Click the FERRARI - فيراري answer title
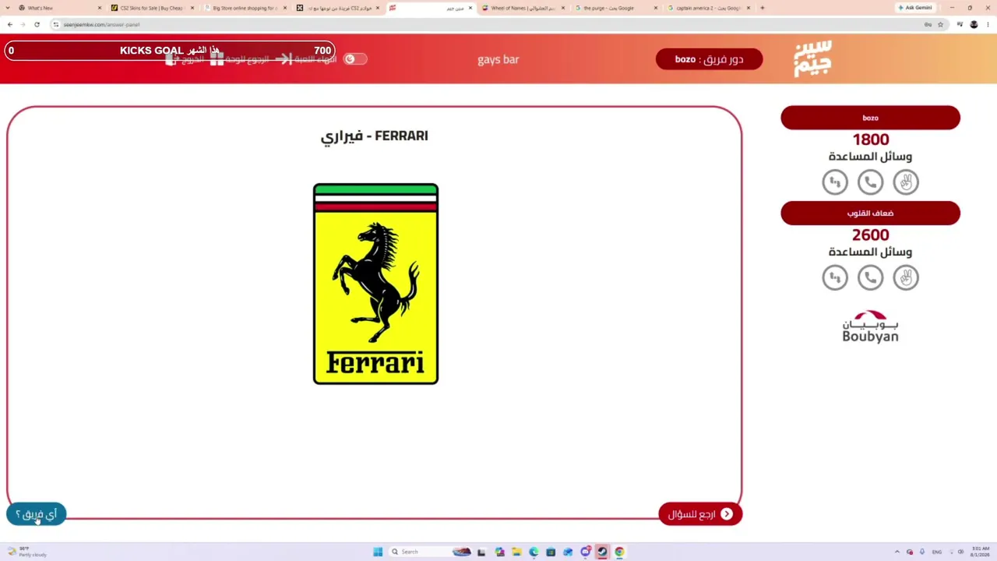Screen dimensions: 997x561 375,136
